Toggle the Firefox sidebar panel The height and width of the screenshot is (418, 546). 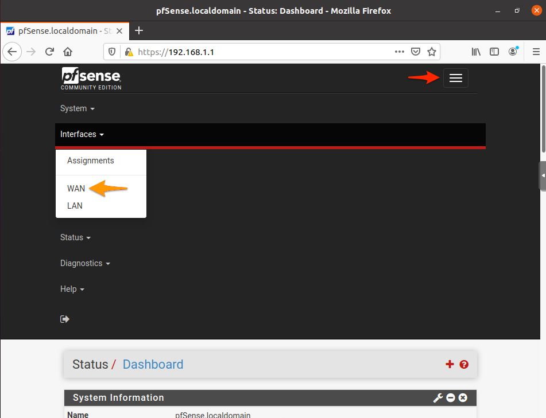pyautogui.click(x=494, y=51)
